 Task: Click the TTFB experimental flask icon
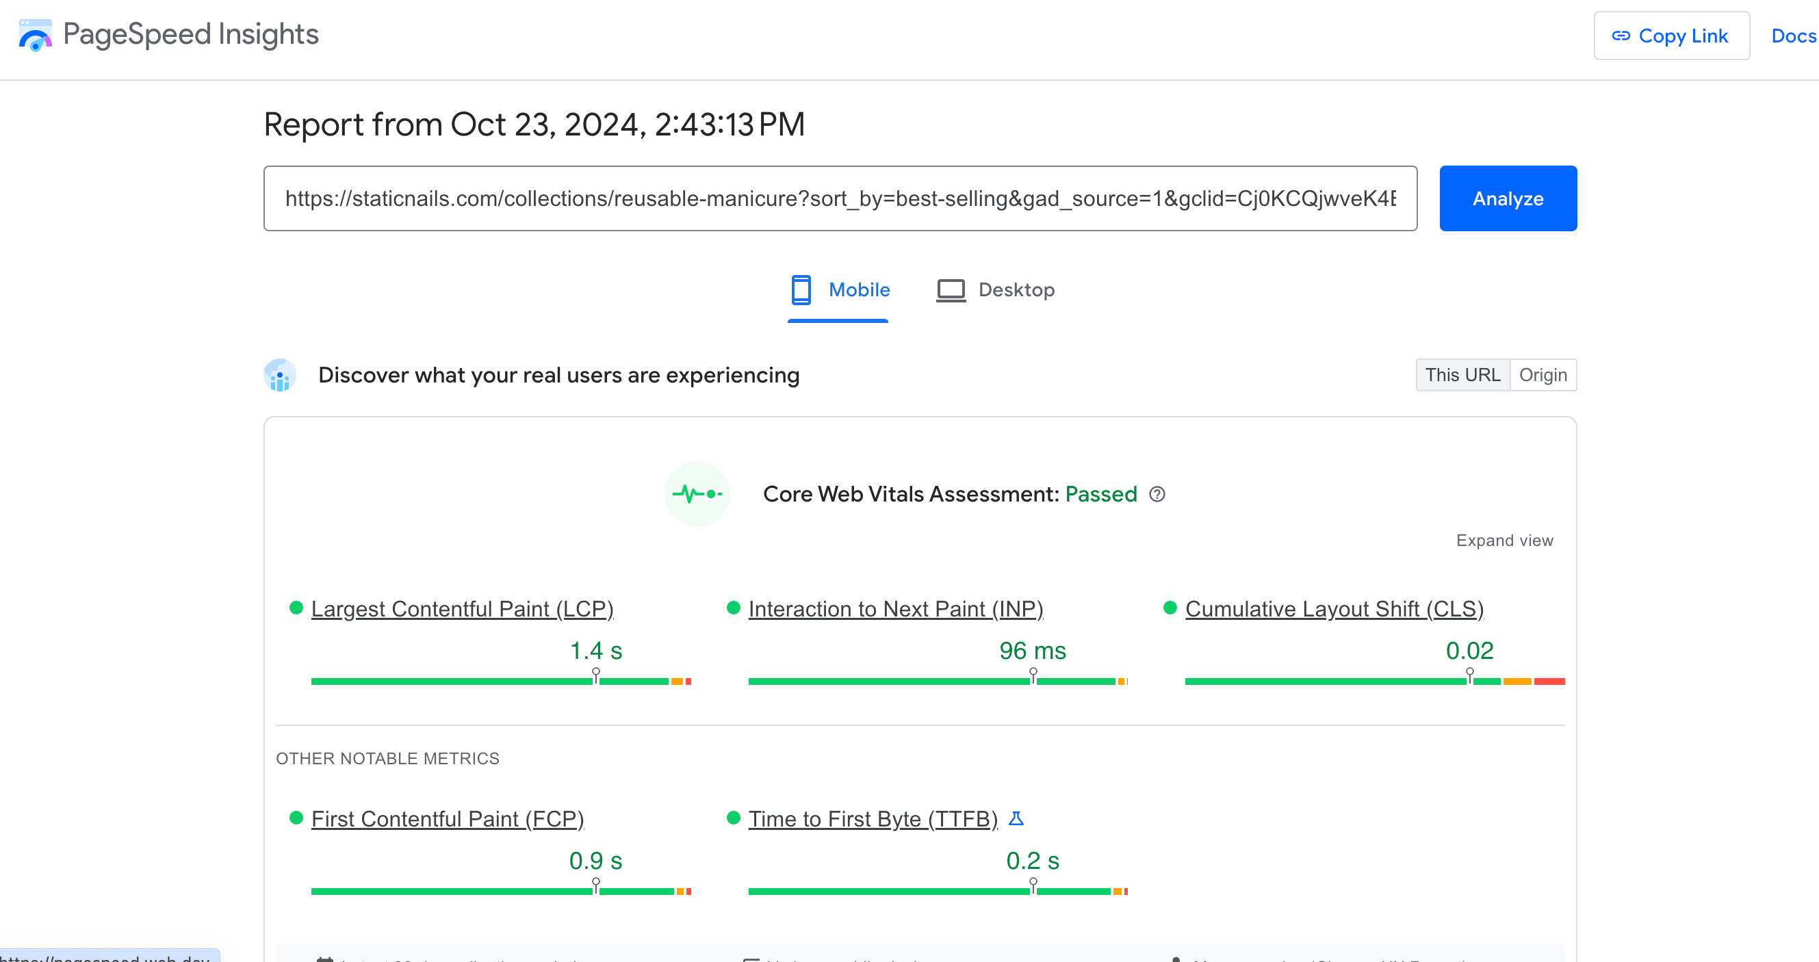[x=1016, y=818]
